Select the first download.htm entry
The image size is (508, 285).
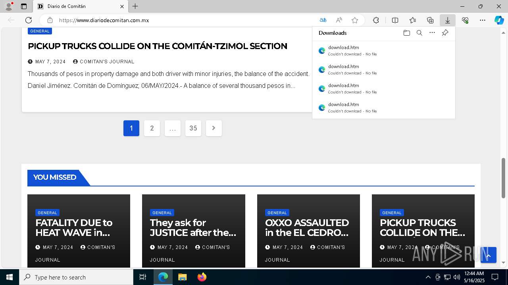click(383, 51)
